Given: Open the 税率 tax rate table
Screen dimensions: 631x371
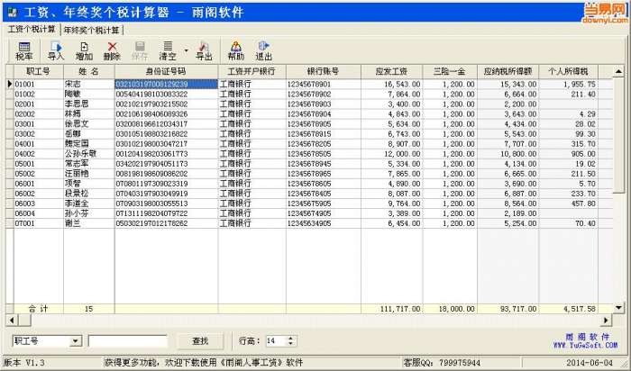Looking at the screenshot, I should pyautogui.click(x=24, y=51).
